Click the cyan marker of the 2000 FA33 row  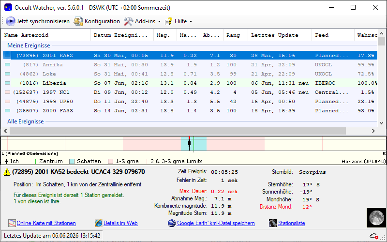coord(7,111)
